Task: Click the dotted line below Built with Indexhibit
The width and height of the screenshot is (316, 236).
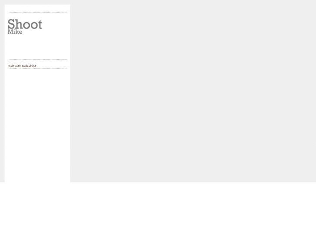Action: [37, 68]
